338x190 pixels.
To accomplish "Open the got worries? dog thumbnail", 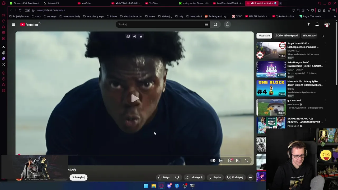I will [271, 107].
